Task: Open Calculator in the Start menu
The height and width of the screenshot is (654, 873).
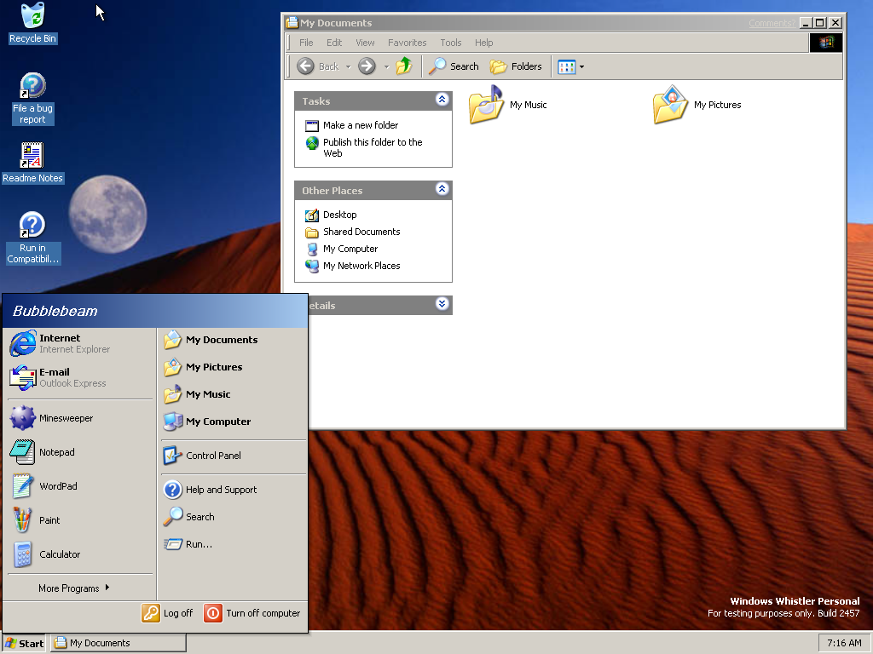Action: click(59, 554)
